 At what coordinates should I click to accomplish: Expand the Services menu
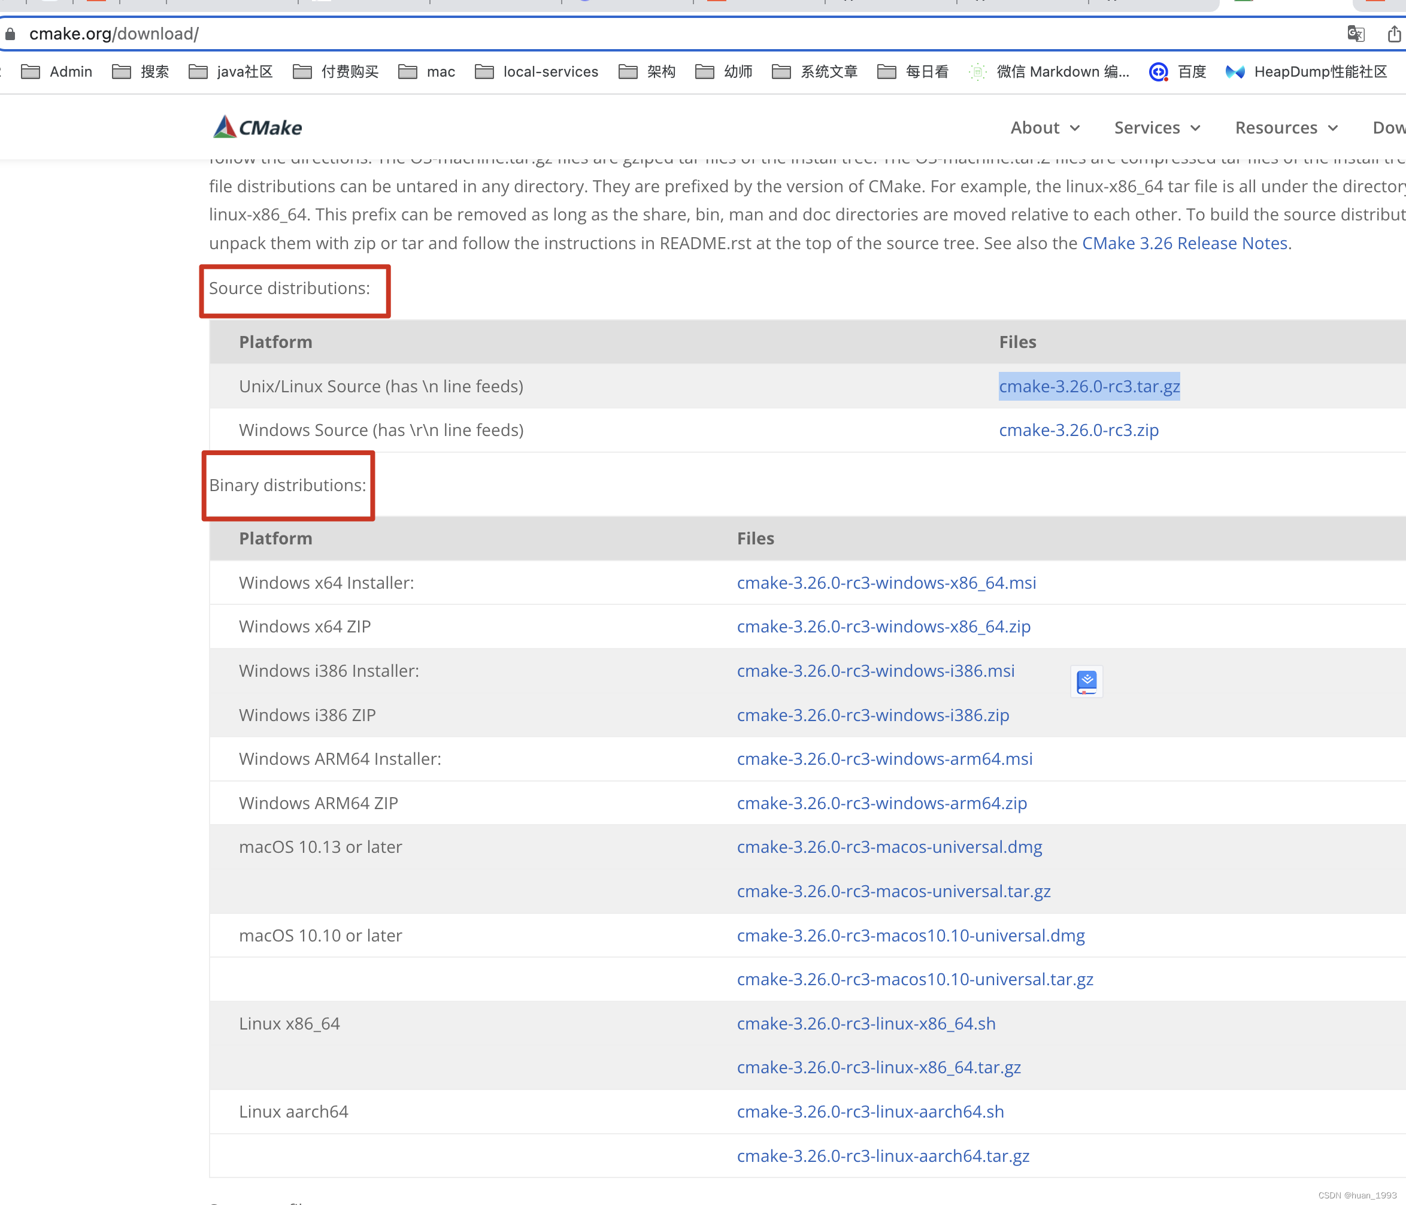click(1157, 128)
